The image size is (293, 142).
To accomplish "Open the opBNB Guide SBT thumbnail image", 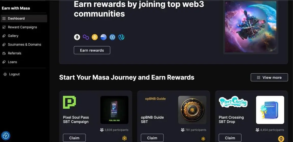I will (192, 110).
